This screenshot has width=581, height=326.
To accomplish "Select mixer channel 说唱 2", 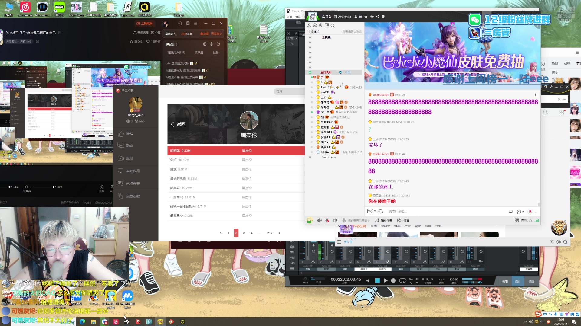I will pos(364,269).
